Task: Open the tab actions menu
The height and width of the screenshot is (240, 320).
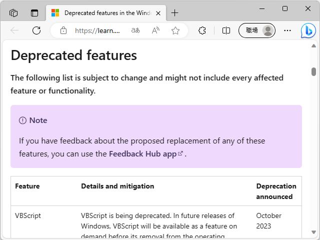Action: coord(34,13)
